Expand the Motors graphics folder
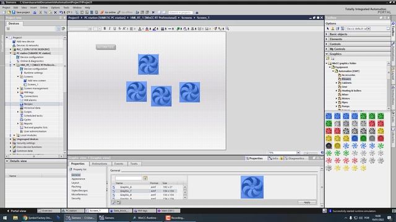Image resolution: width=396 pixels, height=222 pixels. click(x=337, y=99)
